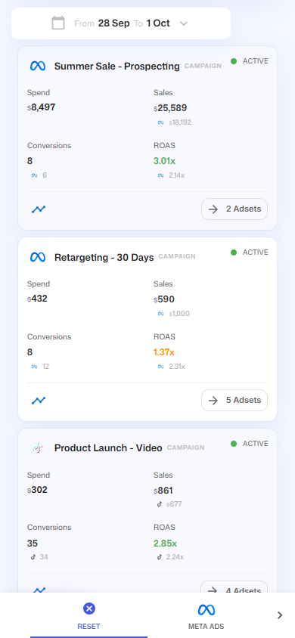295x638 pixels.
Task: Click the $25,589 sales value
Action: 170,108
